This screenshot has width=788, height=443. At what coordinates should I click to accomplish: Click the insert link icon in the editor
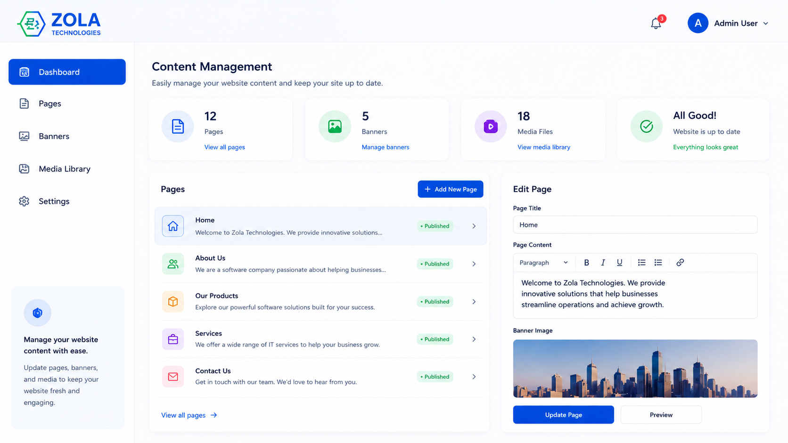680,263
